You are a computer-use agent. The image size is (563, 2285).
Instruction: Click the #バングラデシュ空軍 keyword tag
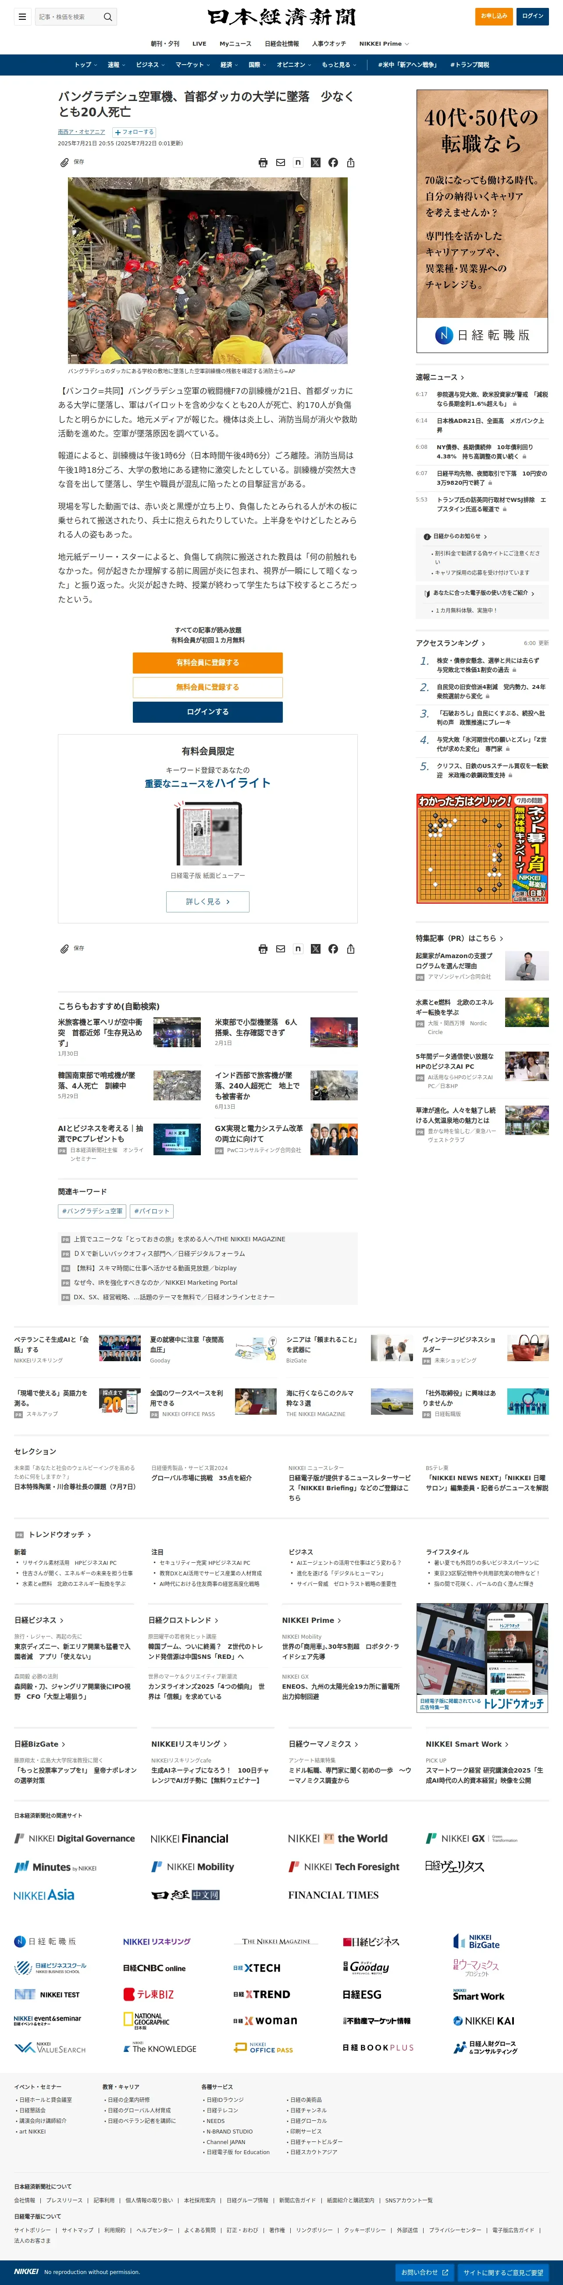coord(92,1211)
